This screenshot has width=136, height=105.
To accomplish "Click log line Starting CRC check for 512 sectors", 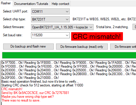I will click(42, 85).
